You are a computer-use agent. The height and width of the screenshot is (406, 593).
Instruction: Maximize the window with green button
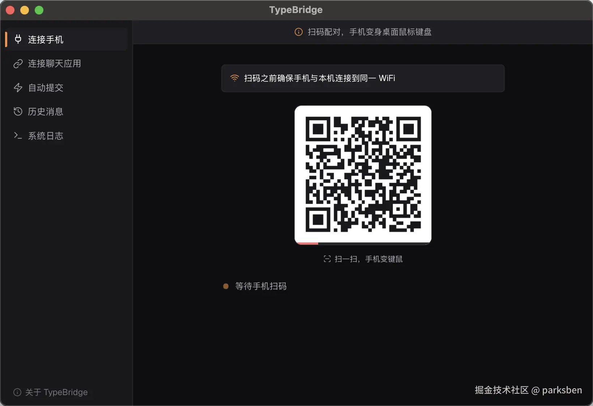(x=39, y=10)
